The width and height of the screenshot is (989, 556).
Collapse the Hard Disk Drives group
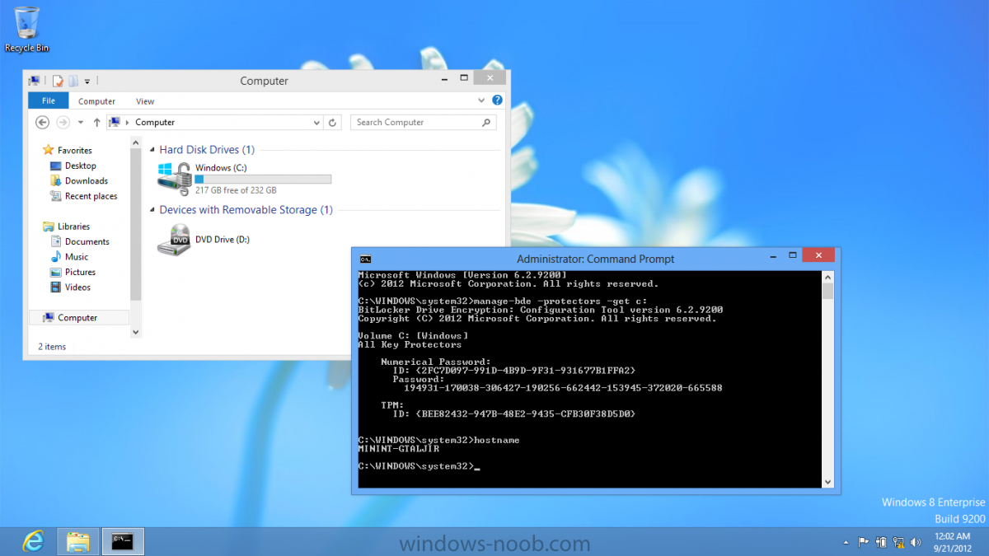(x=152, y=150)
